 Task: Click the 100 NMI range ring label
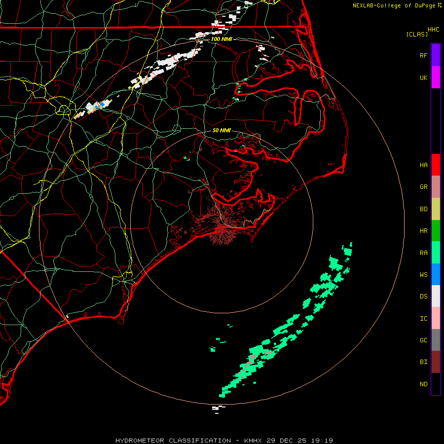(222, 39)
